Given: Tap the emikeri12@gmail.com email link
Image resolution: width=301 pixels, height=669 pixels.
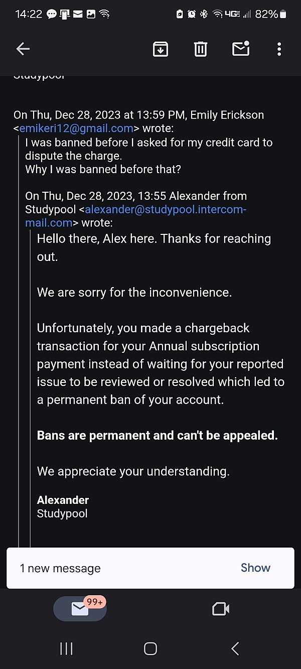Looking at the screenshot, I should pyautogui.click(x=76, y=128).
